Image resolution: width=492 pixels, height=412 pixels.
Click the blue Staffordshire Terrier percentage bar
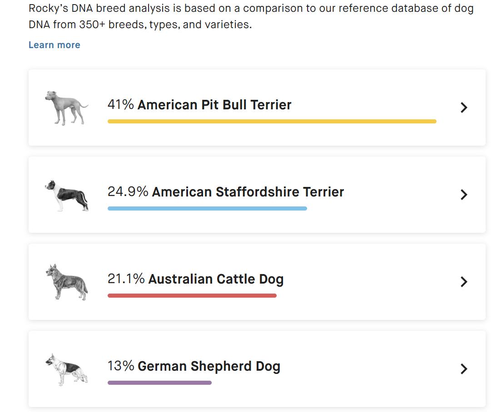tap(207, 209)
